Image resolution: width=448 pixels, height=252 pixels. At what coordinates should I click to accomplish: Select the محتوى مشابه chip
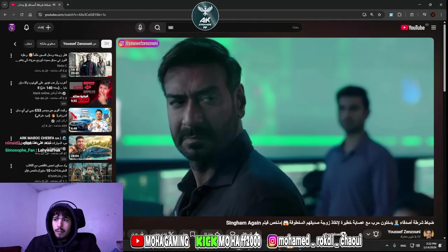click(x=47, y=44)
